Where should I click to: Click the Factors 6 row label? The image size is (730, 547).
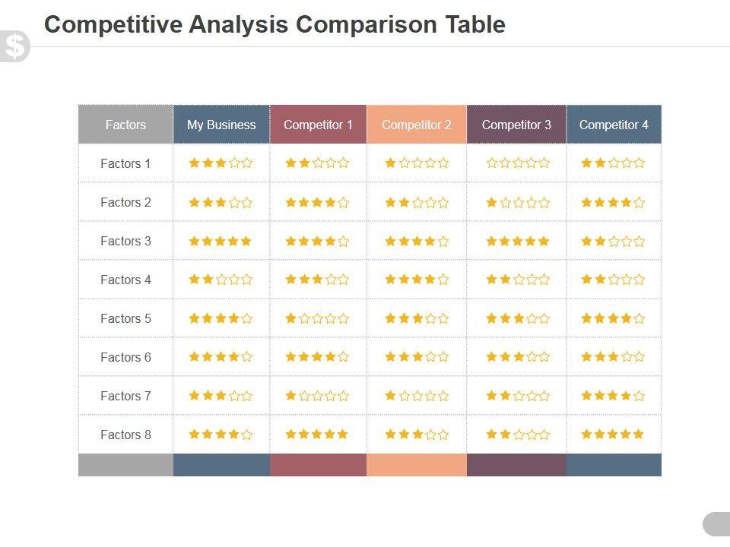pos(125,357)
